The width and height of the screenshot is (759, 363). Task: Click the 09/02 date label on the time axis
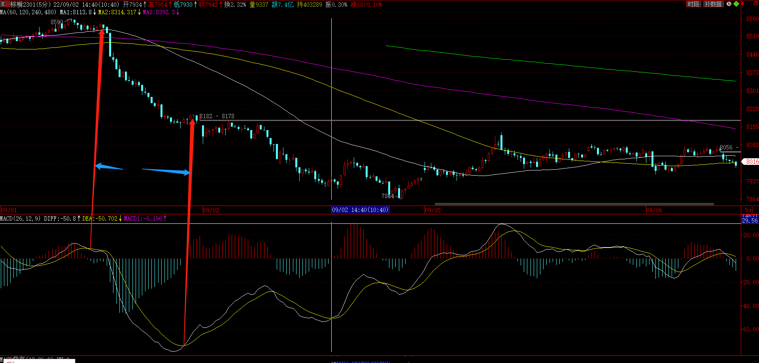click(x=211, y=210)
